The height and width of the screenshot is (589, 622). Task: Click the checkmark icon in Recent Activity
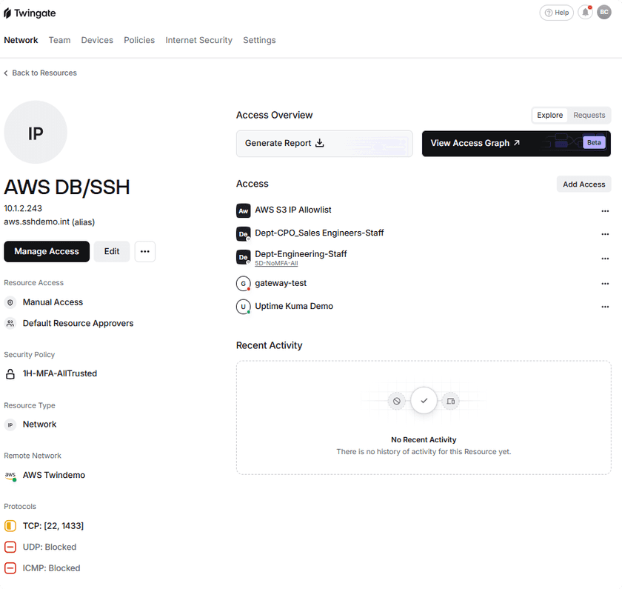(424, 401)
